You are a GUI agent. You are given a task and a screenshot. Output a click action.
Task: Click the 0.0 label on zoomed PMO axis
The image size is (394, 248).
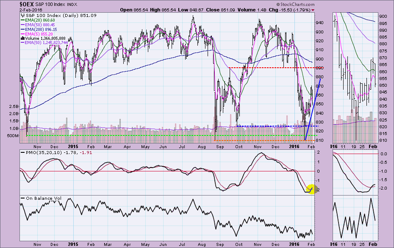pos(384,154)
